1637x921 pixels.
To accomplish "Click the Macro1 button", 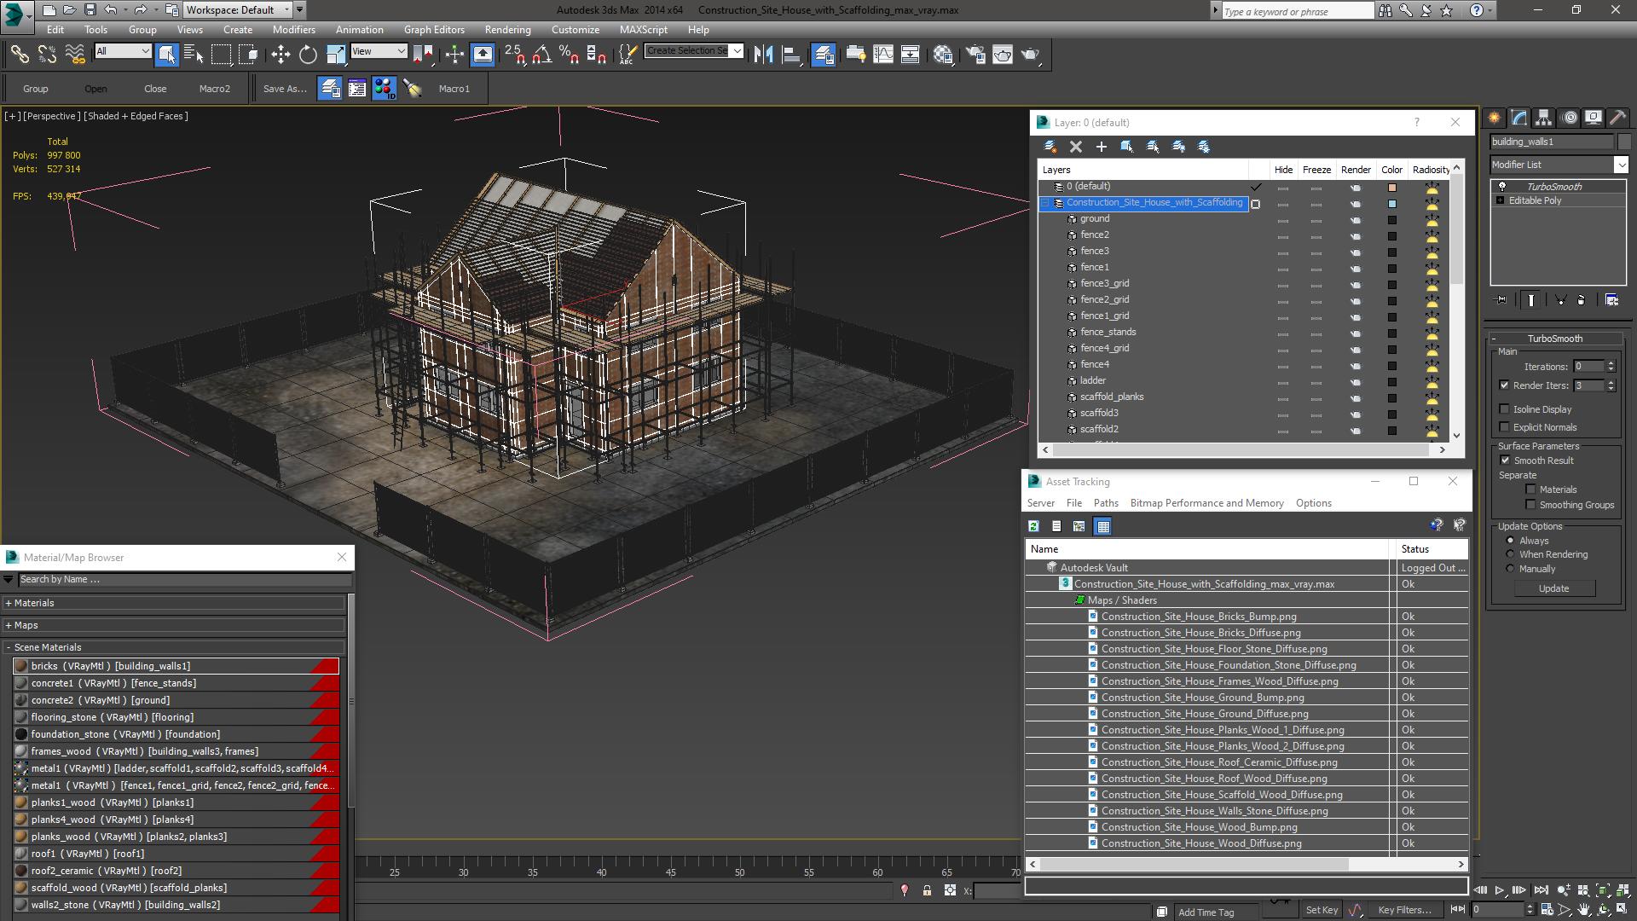I will (x=454, y=89).
